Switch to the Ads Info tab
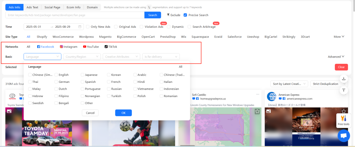The image size is (355, 147). tap(15, 7)
